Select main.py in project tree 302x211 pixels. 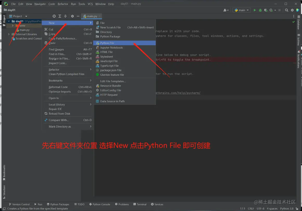click(24, 30)
